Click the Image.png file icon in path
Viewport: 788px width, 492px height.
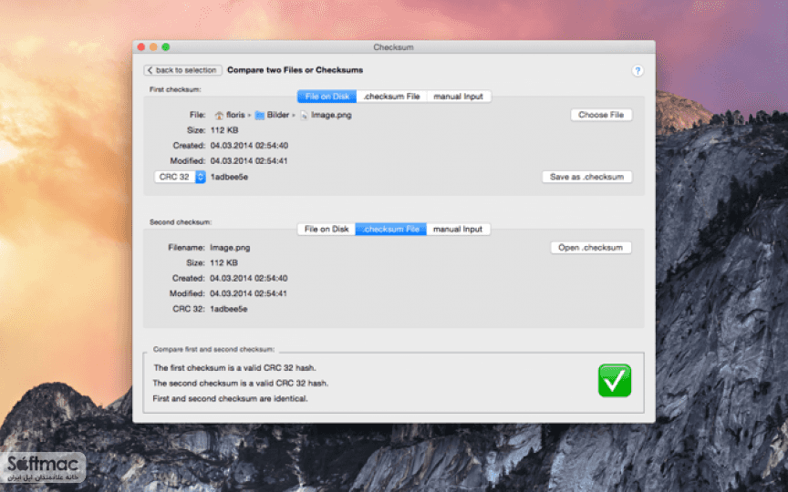tap(304, 116)
